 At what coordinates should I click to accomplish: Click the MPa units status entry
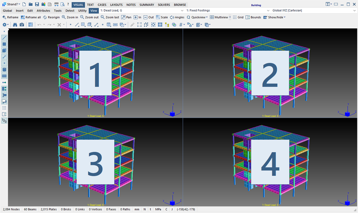tap(158, 209)
